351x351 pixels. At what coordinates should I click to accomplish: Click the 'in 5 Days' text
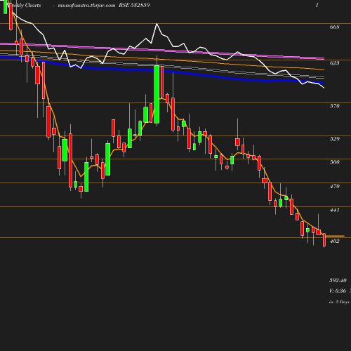pyautogui.click(x=339, y=302)
